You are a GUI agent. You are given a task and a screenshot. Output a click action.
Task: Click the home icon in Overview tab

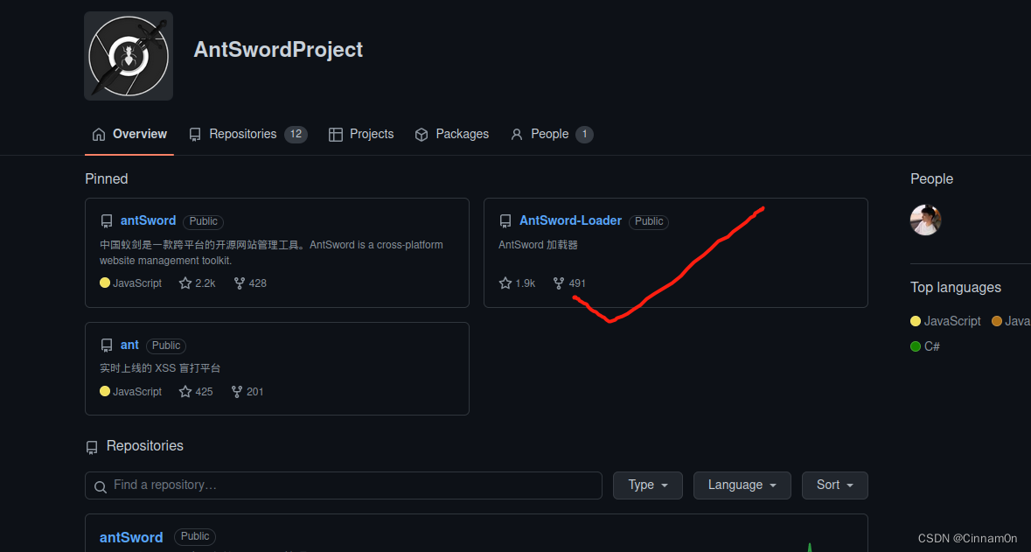(99, 134)
